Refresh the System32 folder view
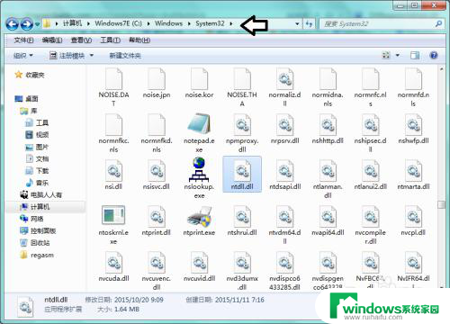 pos(309,23)
